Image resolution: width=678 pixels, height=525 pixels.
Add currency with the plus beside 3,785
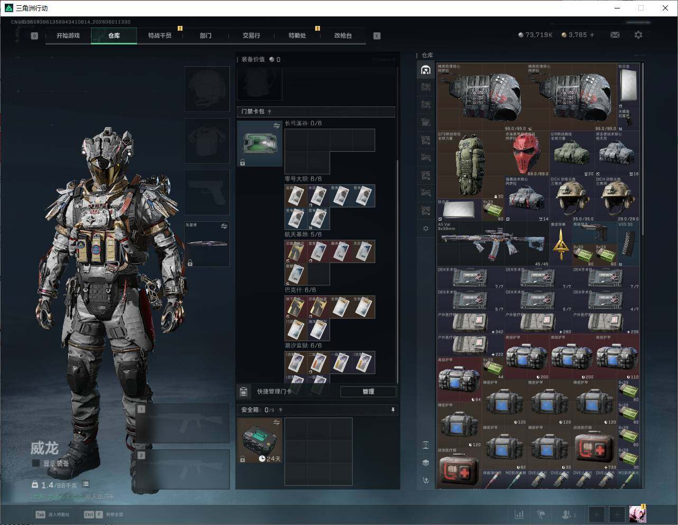(x=592, y=35)
